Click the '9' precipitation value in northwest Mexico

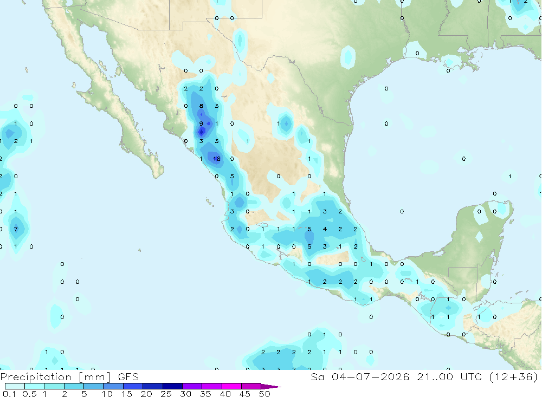pyautogui.click(x=201, y=123)
